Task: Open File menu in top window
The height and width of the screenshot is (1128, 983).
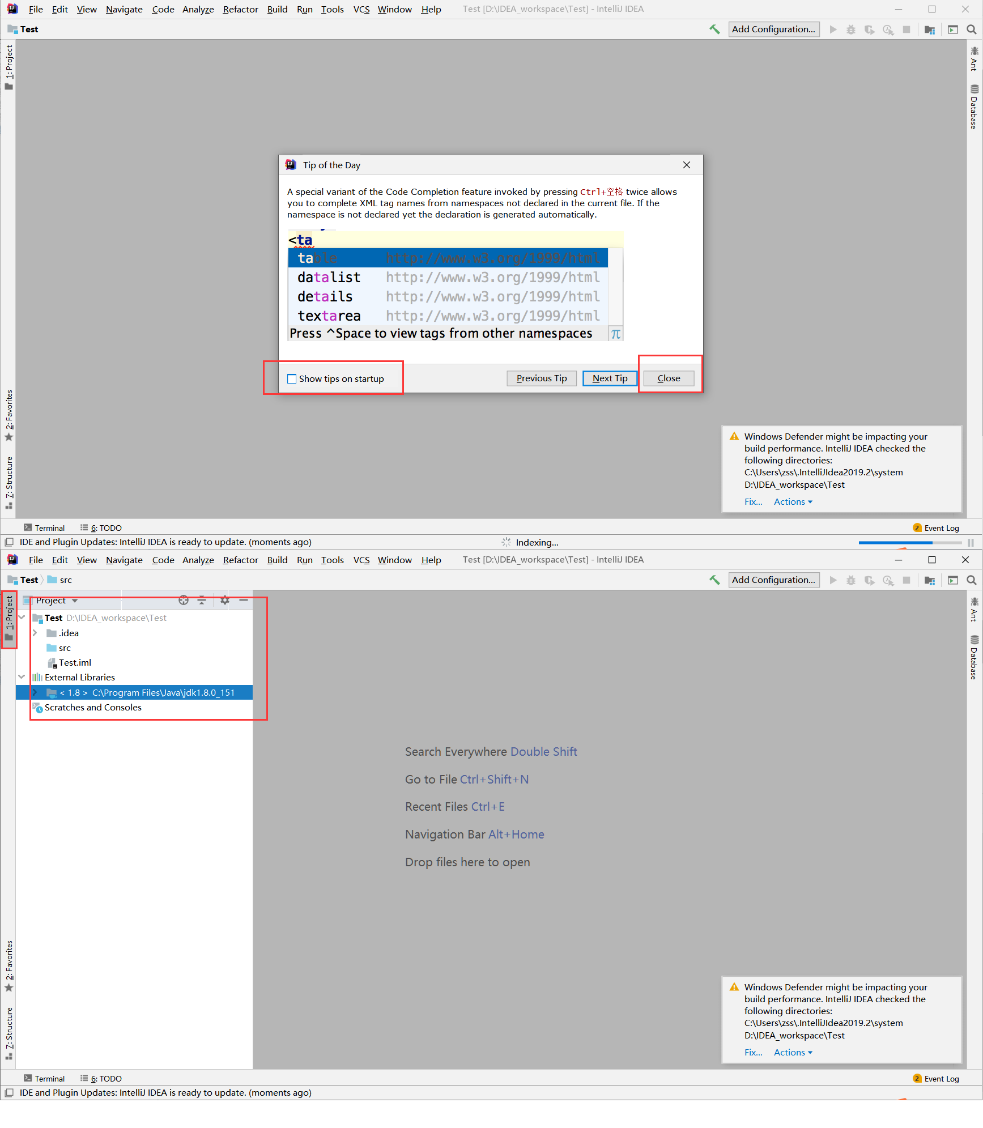Action: (36, 9)
